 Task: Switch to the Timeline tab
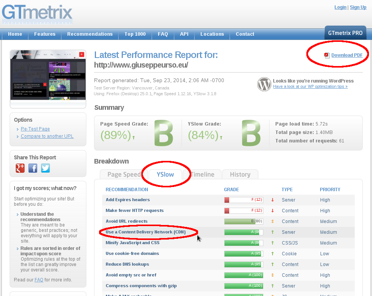coord(202,175)
